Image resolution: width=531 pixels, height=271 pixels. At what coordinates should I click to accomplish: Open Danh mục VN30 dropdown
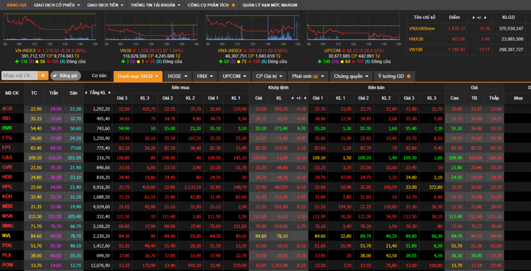coord(138,76)
